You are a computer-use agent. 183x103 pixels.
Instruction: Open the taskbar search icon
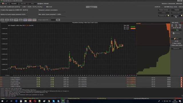(x=7, y=101)
